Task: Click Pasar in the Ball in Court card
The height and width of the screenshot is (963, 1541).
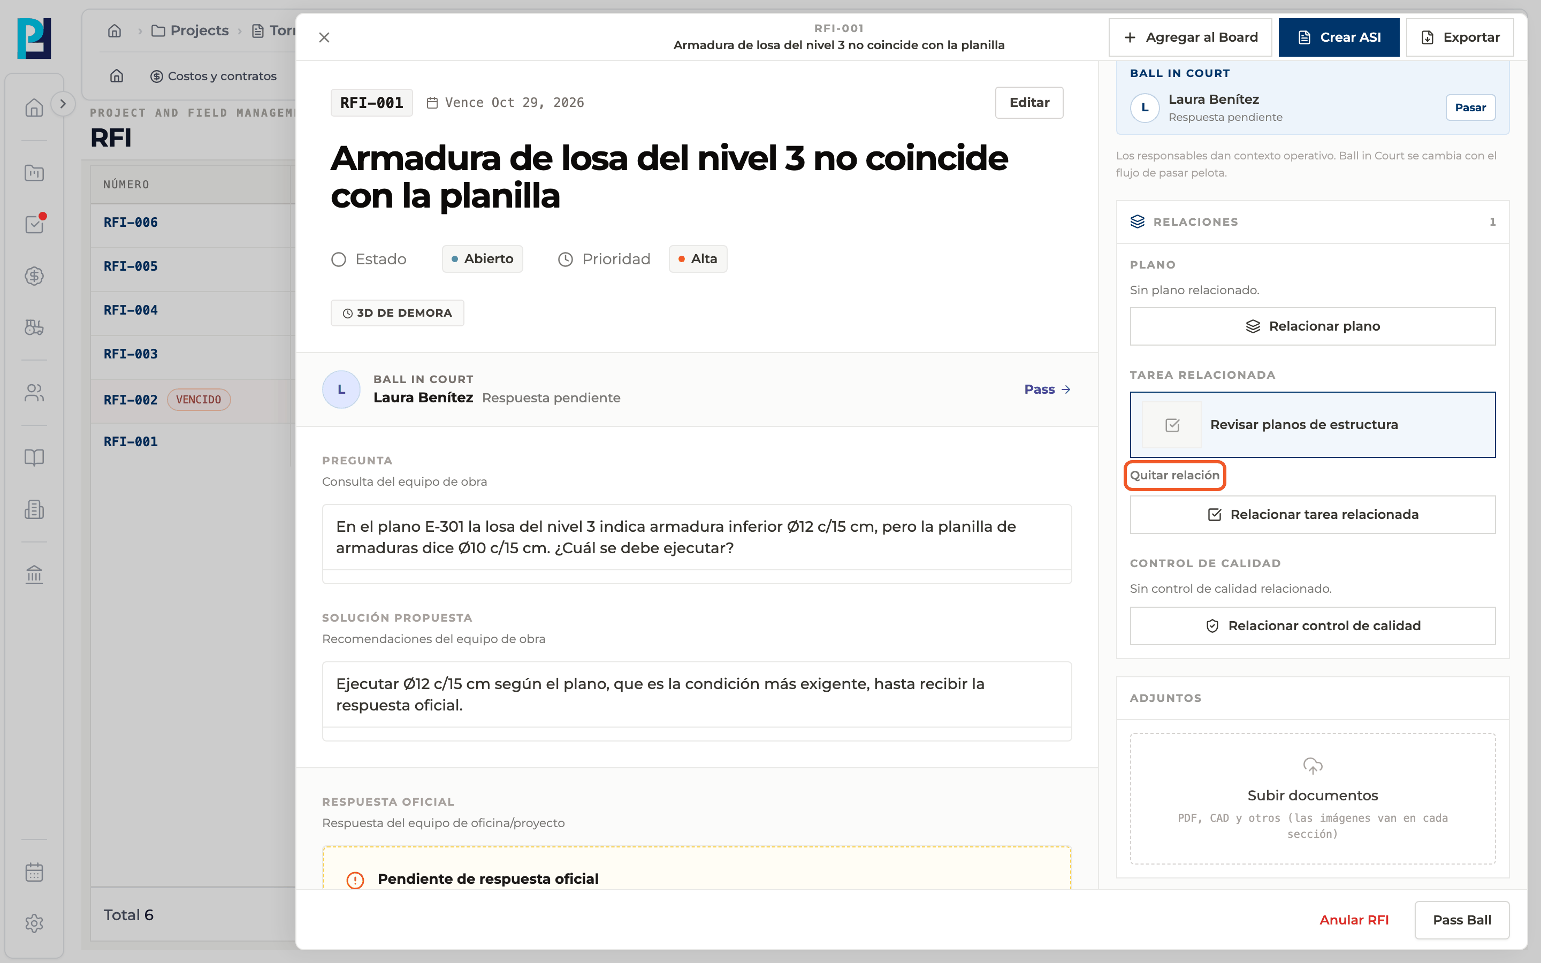Action: 1470,108
